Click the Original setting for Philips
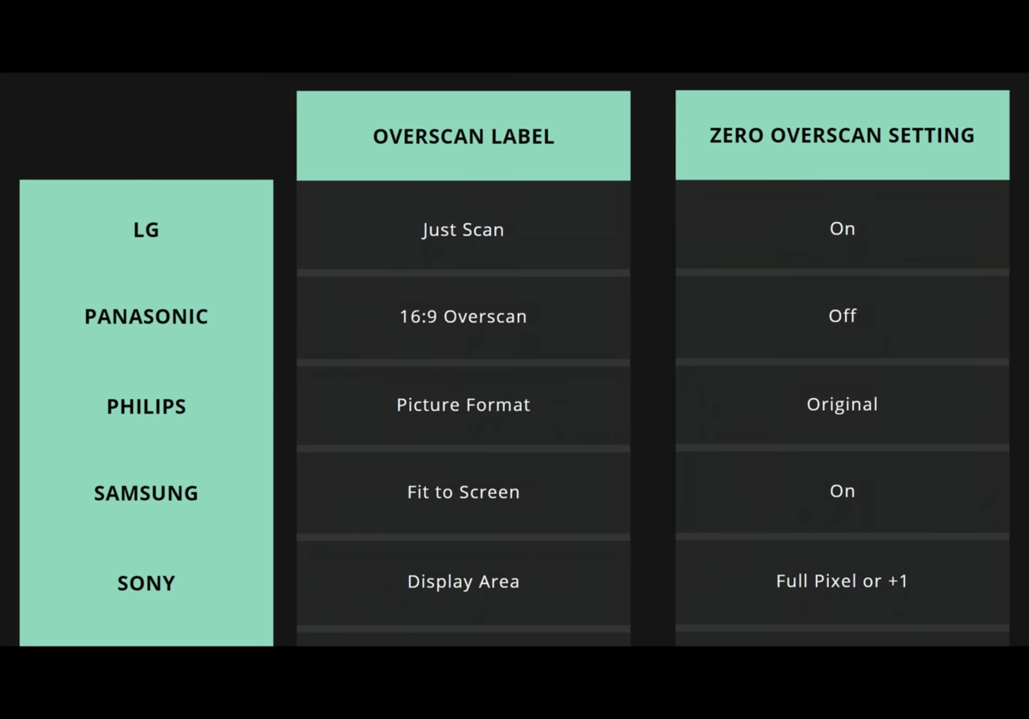This screenshot has height=719, width=1029. 842,404
